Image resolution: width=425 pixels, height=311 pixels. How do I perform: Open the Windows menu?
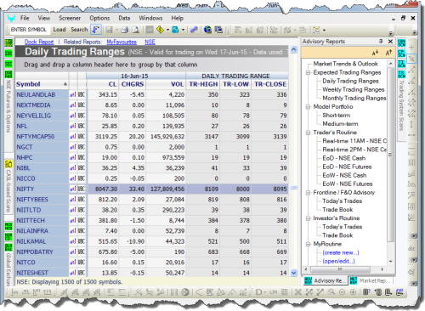tap(150, 18)
